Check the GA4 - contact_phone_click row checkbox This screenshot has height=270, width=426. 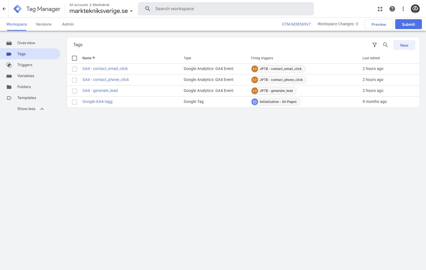coord(74,80)
